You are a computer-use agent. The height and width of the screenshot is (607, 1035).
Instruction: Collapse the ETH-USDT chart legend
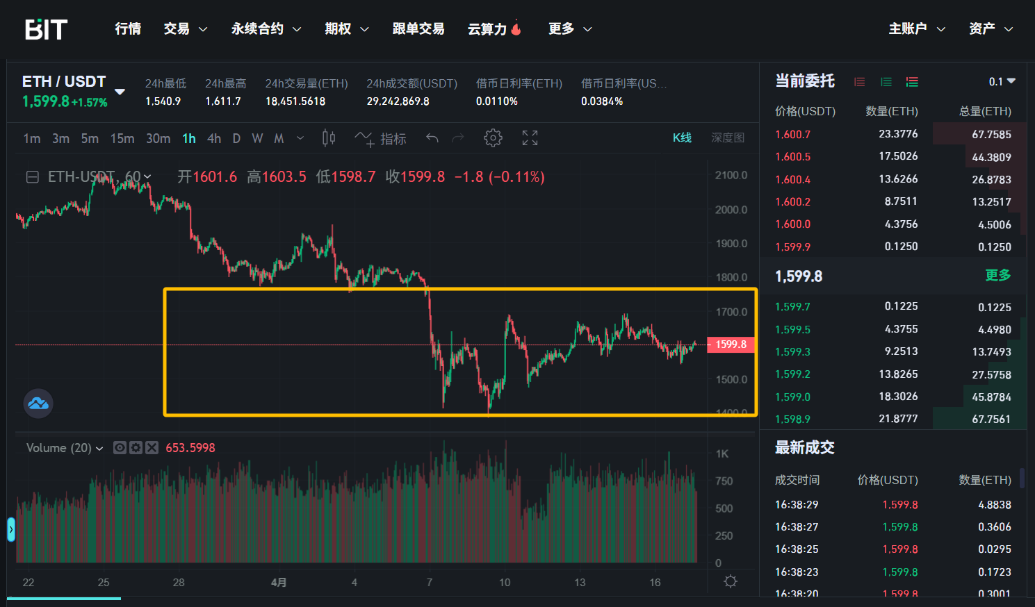[x=32, y=177]
